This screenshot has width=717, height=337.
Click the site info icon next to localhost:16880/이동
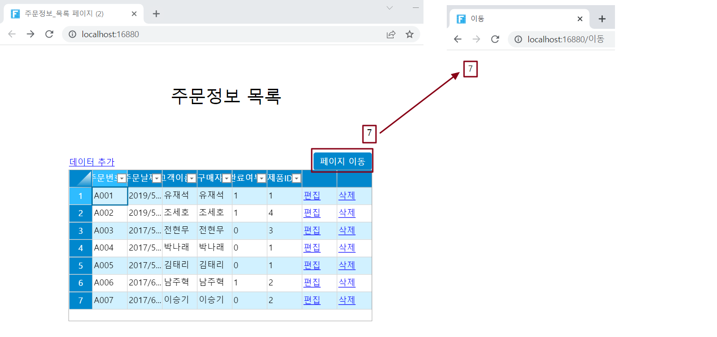pos(518,40)
